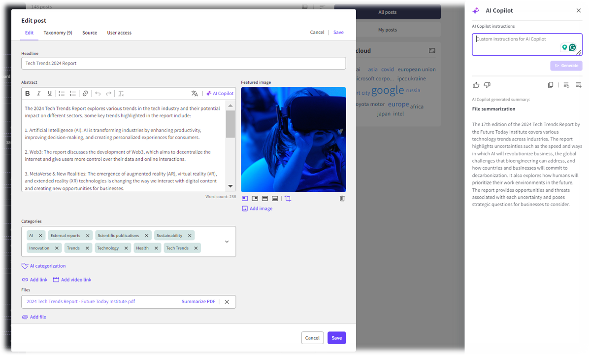Remove the External reports category tag

tap(88, 236)
